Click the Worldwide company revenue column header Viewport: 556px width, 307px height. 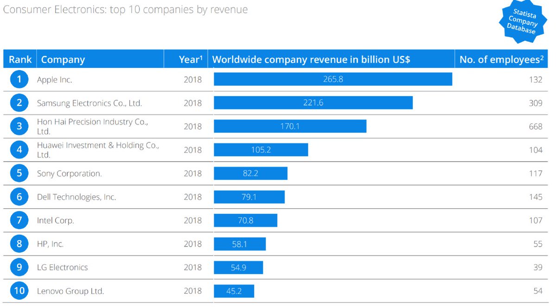pos(331,59)
